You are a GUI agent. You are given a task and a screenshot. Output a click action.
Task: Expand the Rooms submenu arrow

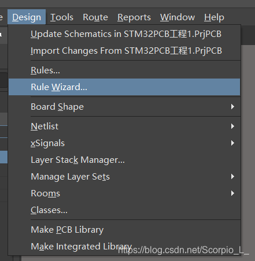[x=232, y=193]
